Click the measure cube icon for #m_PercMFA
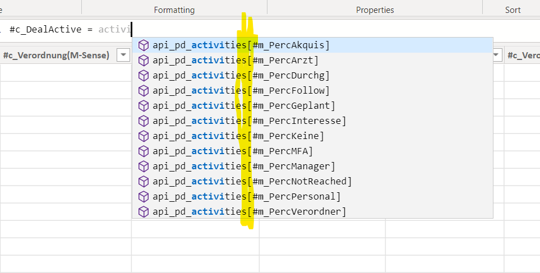540x273 pixels. coord(143,151)
